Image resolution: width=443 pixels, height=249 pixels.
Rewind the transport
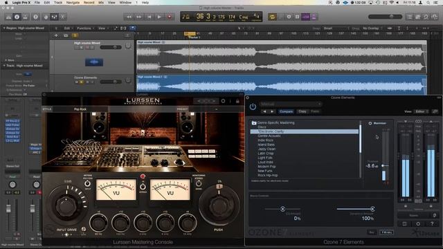click(129, 17)
